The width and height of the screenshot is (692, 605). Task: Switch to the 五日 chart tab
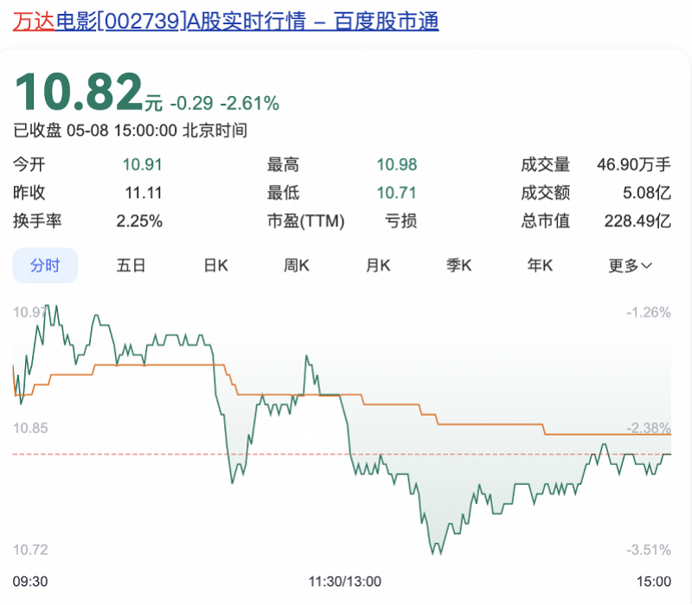(x=131, y=265)
